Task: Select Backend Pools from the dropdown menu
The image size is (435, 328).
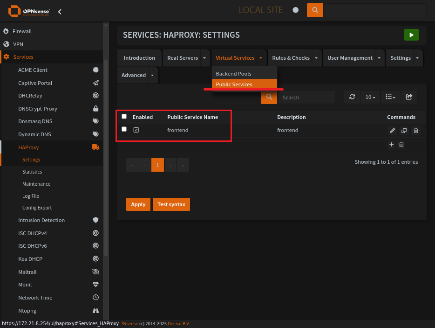Action: [x=245, y=74]
